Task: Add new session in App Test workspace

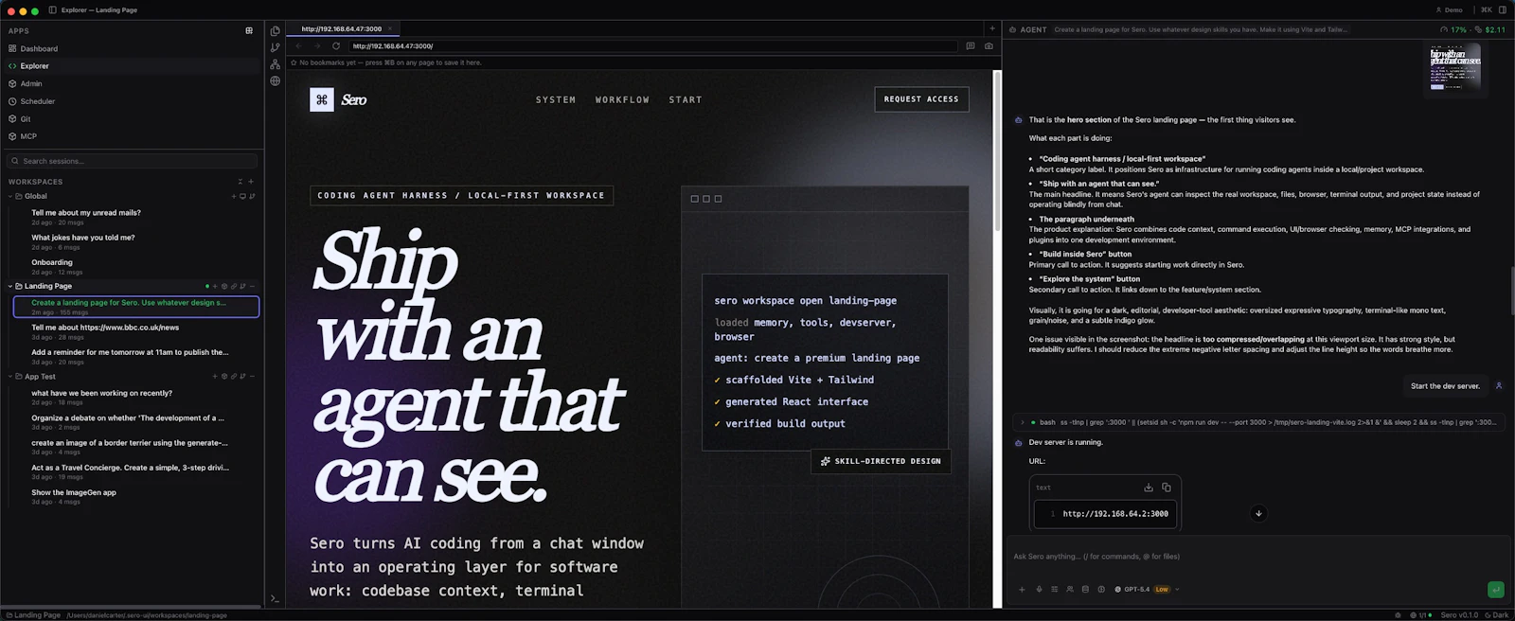Action: click(x=215, y=377)
